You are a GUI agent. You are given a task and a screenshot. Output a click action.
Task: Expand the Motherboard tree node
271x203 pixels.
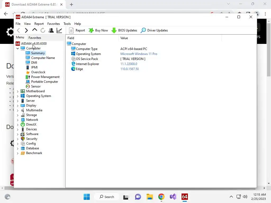(x=18, y=91)
